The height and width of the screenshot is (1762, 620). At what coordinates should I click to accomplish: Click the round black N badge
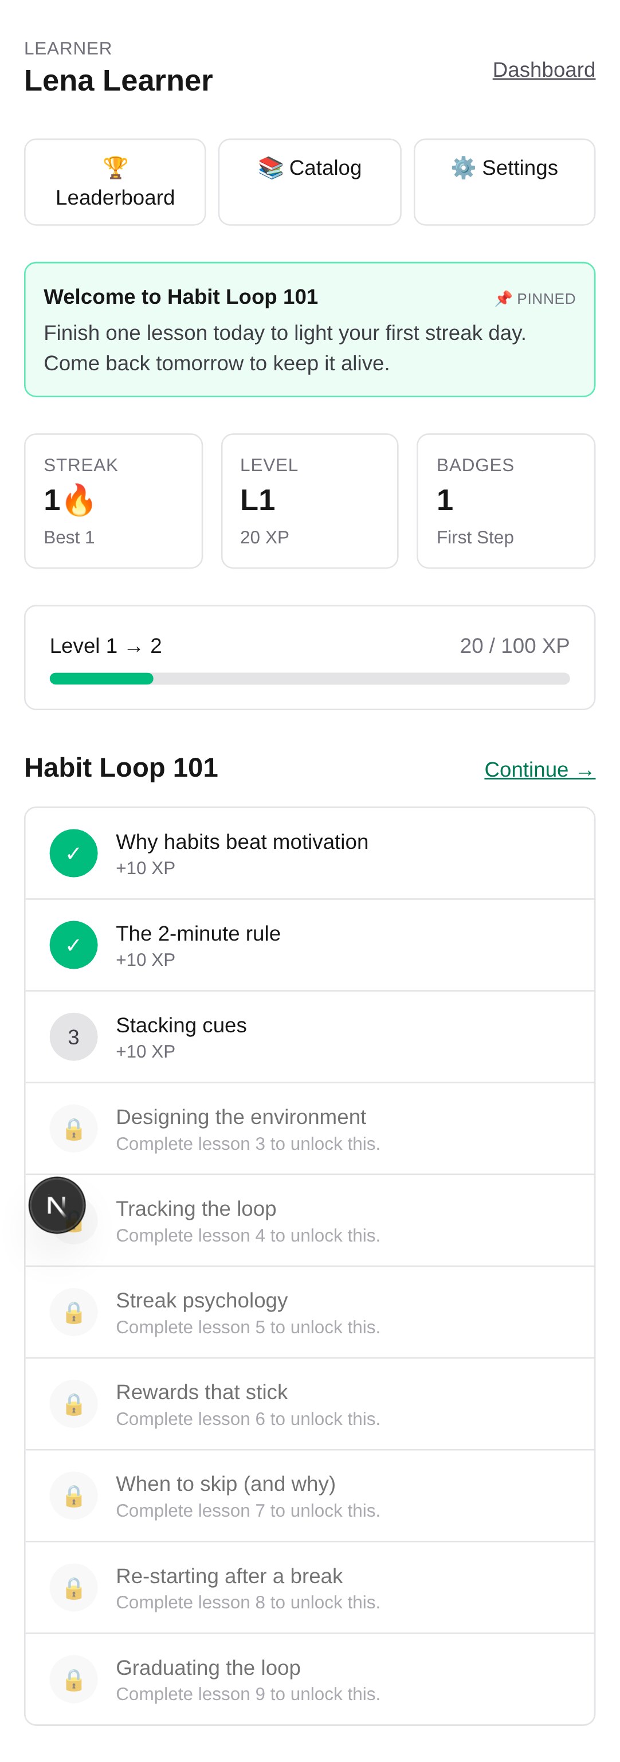[57, 1205]
